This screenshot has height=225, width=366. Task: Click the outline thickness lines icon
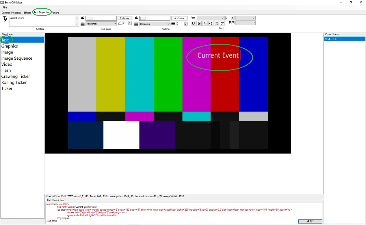pos(173,24)
